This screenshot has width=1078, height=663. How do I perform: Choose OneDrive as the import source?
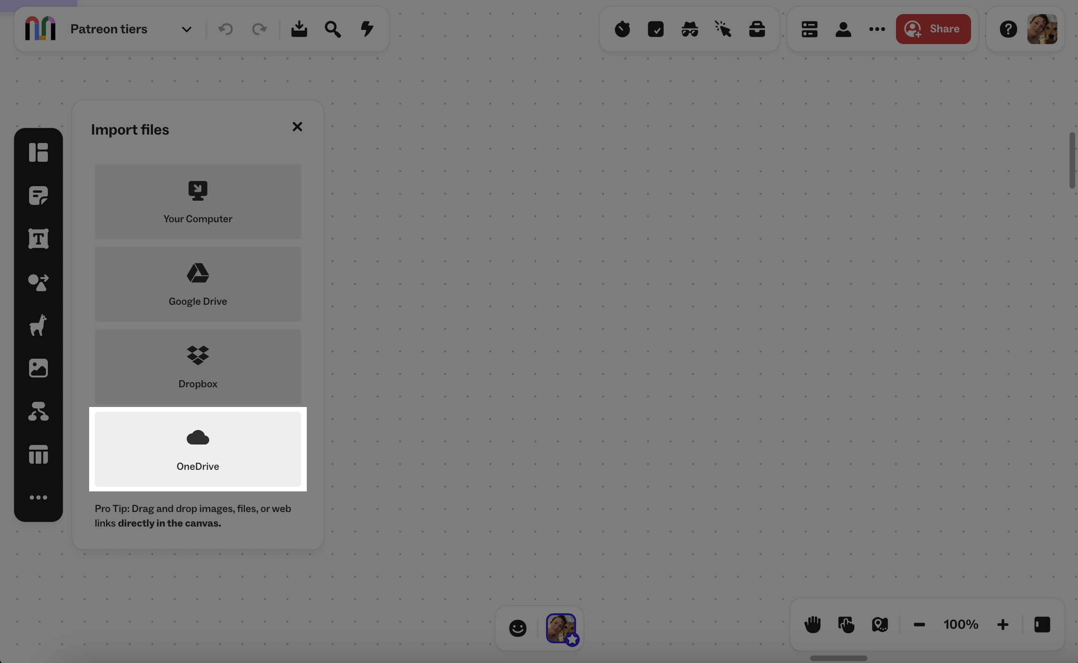pos(197,449)
